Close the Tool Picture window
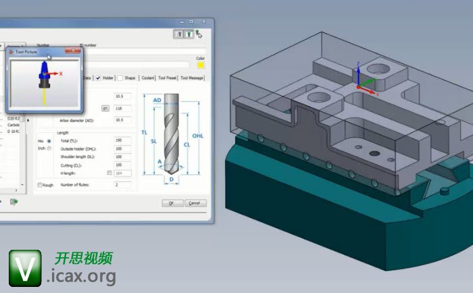 73,51
